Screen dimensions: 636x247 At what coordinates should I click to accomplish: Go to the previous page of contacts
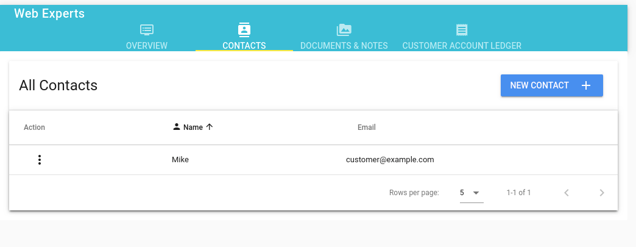pos(567,193)
